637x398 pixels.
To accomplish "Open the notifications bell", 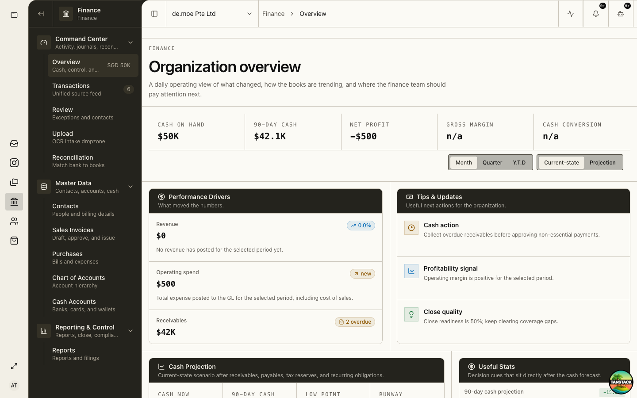I will [596, 14].
